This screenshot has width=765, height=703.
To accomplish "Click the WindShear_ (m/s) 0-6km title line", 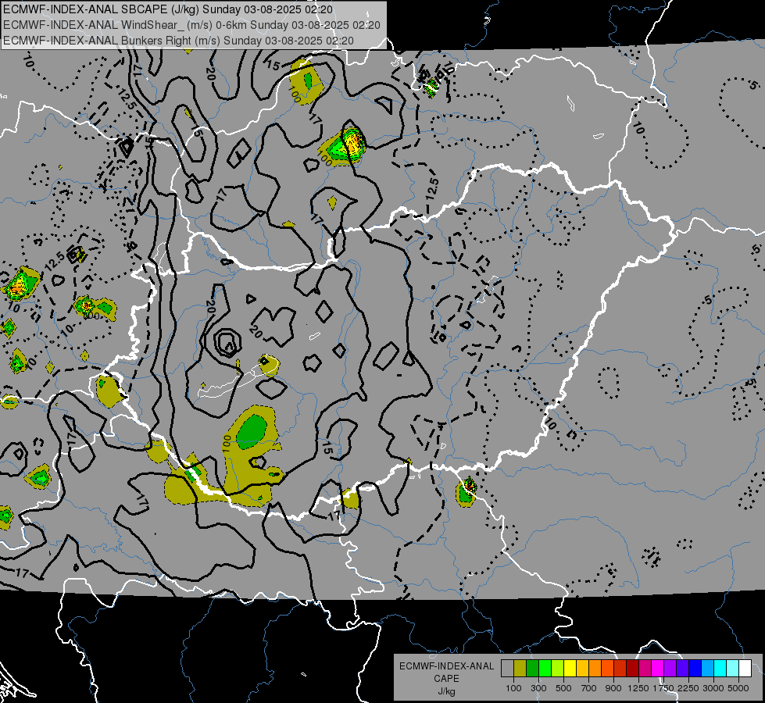I will pyautogui.click(x=191, y=25).
